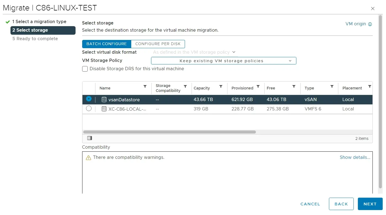386x215 pixels.
Task: Select the Batch Configure tab
Action: point(106,44)
